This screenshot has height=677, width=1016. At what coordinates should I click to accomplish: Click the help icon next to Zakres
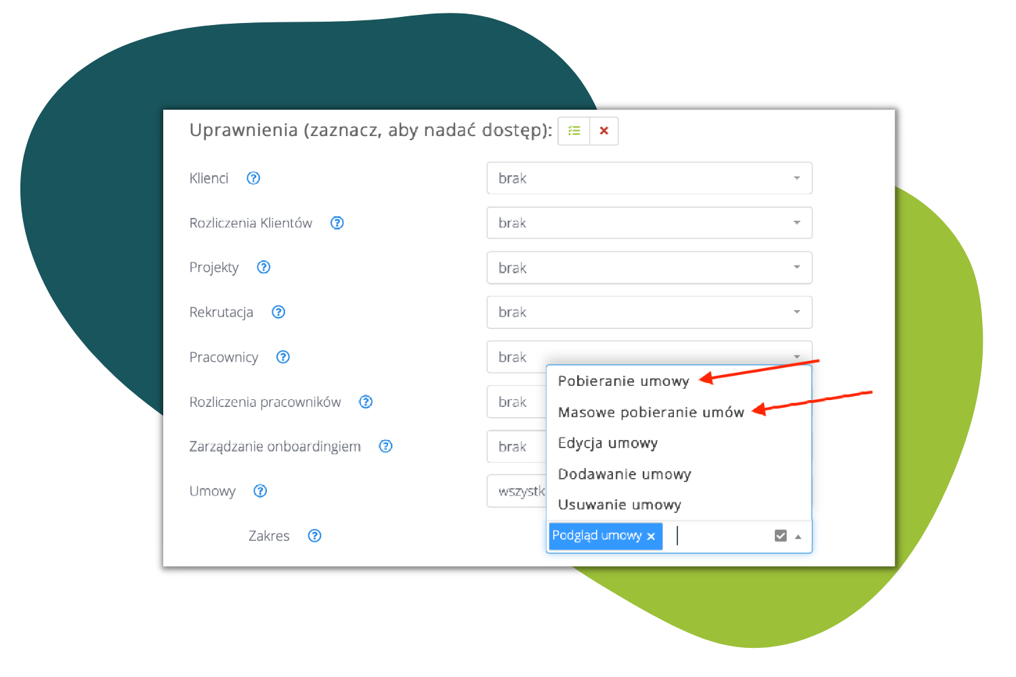pos(314,536)
